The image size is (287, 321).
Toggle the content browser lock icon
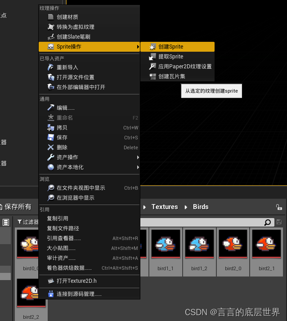click(279, 207)
